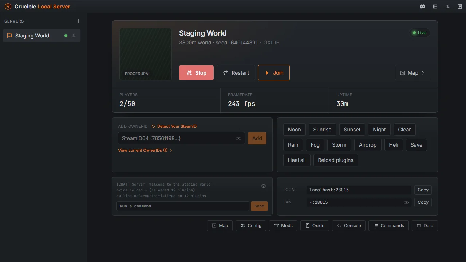This screenshot has width=466, height=262.
Task: Open the settings sliders icon in header
Action: click(x=447, y=7)
